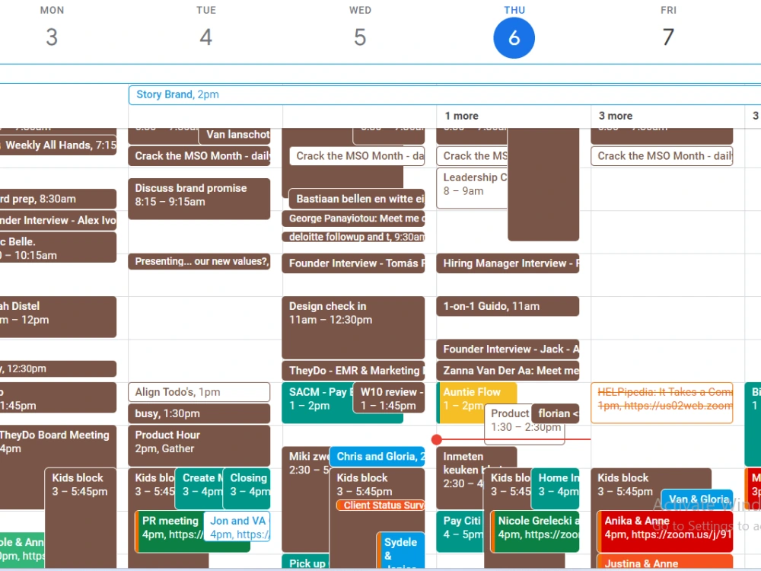Open Inmeten keuken 2:30 event

(463, 477)
